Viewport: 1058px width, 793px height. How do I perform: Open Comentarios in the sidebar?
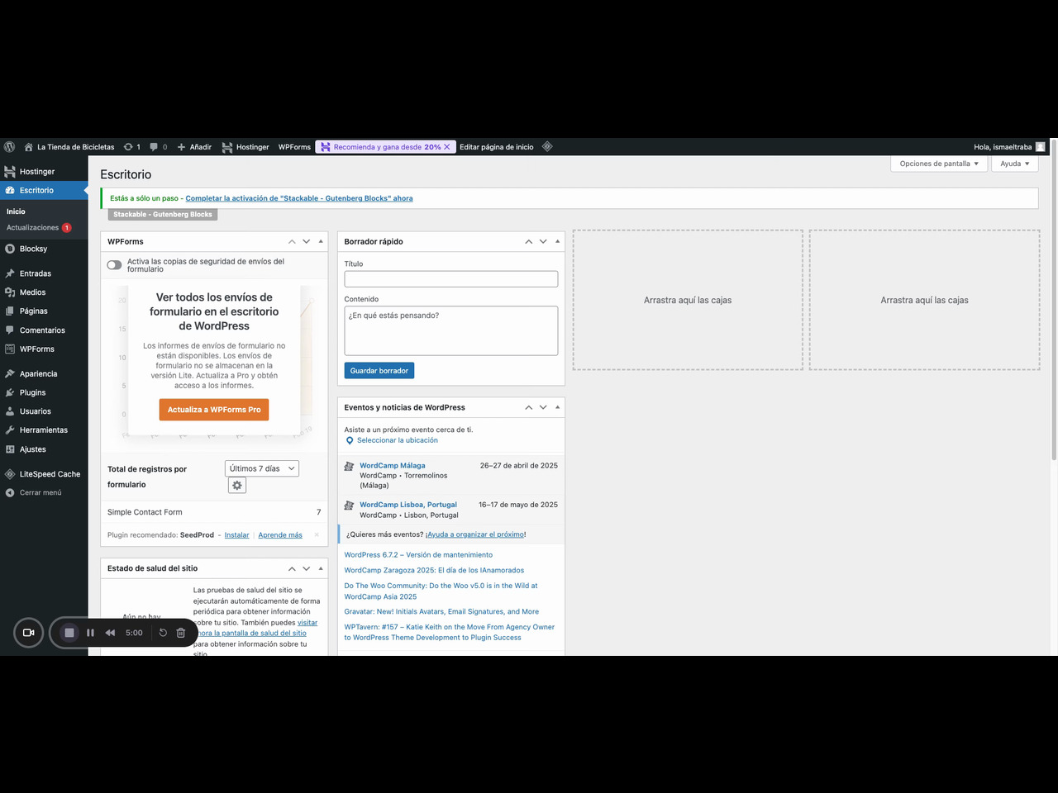click(44, 330)
